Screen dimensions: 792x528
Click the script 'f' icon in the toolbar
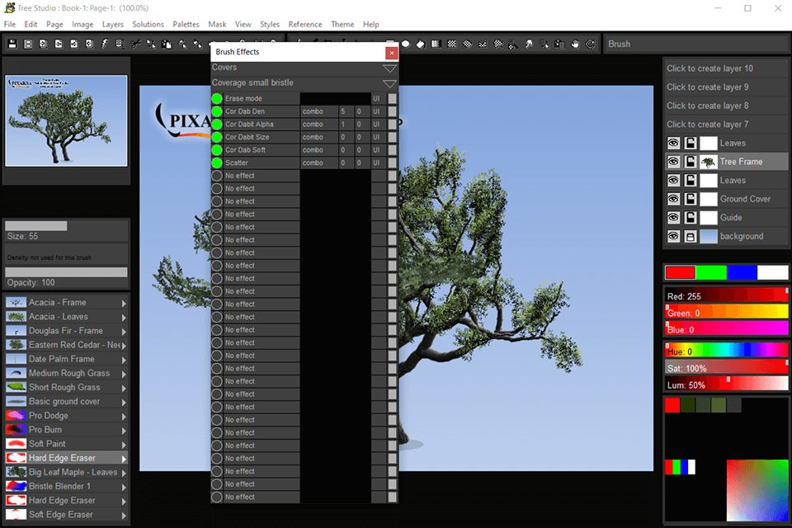click(x=105, y=44)
